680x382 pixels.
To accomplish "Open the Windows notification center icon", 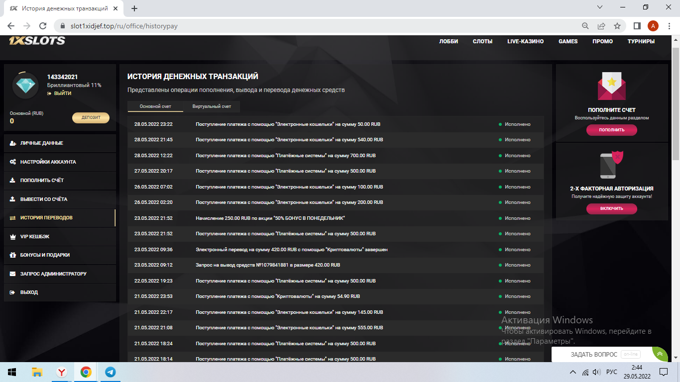I will pyautogui.click(x=664, y=372).
